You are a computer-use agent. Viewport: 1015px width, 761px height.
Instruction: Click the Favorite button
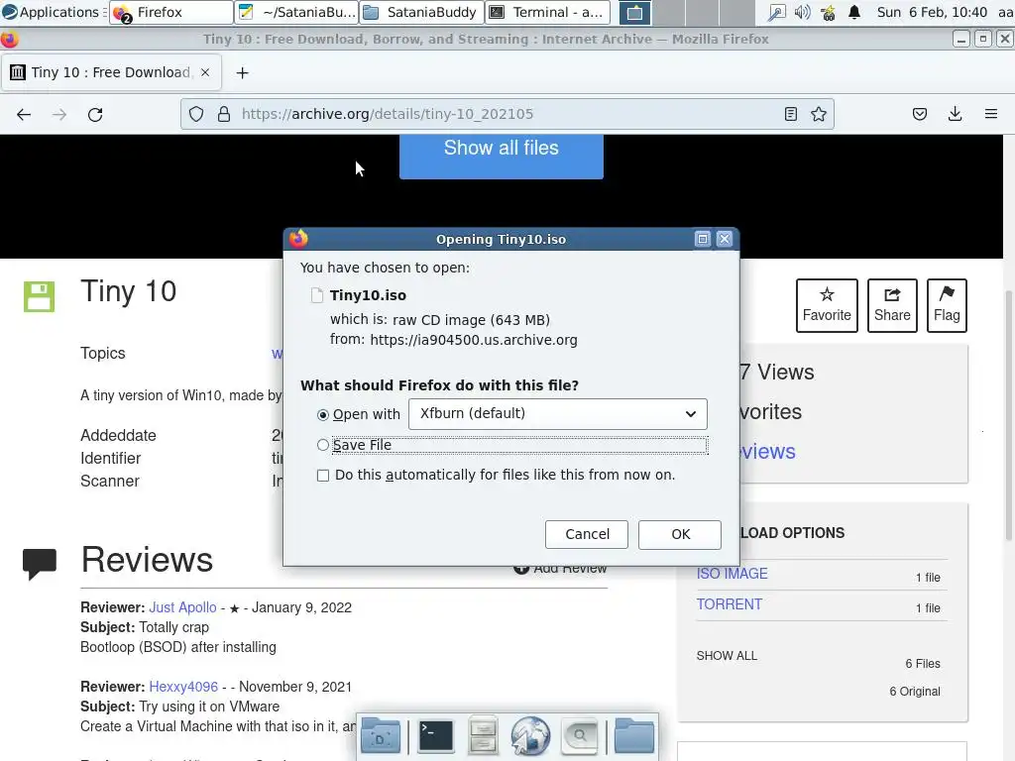point(827,305)
